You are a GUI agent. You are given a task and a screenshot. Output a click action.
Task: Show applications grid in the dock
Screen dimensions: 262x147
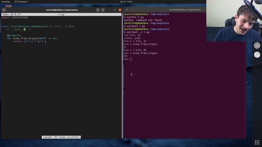click(257, 143)
